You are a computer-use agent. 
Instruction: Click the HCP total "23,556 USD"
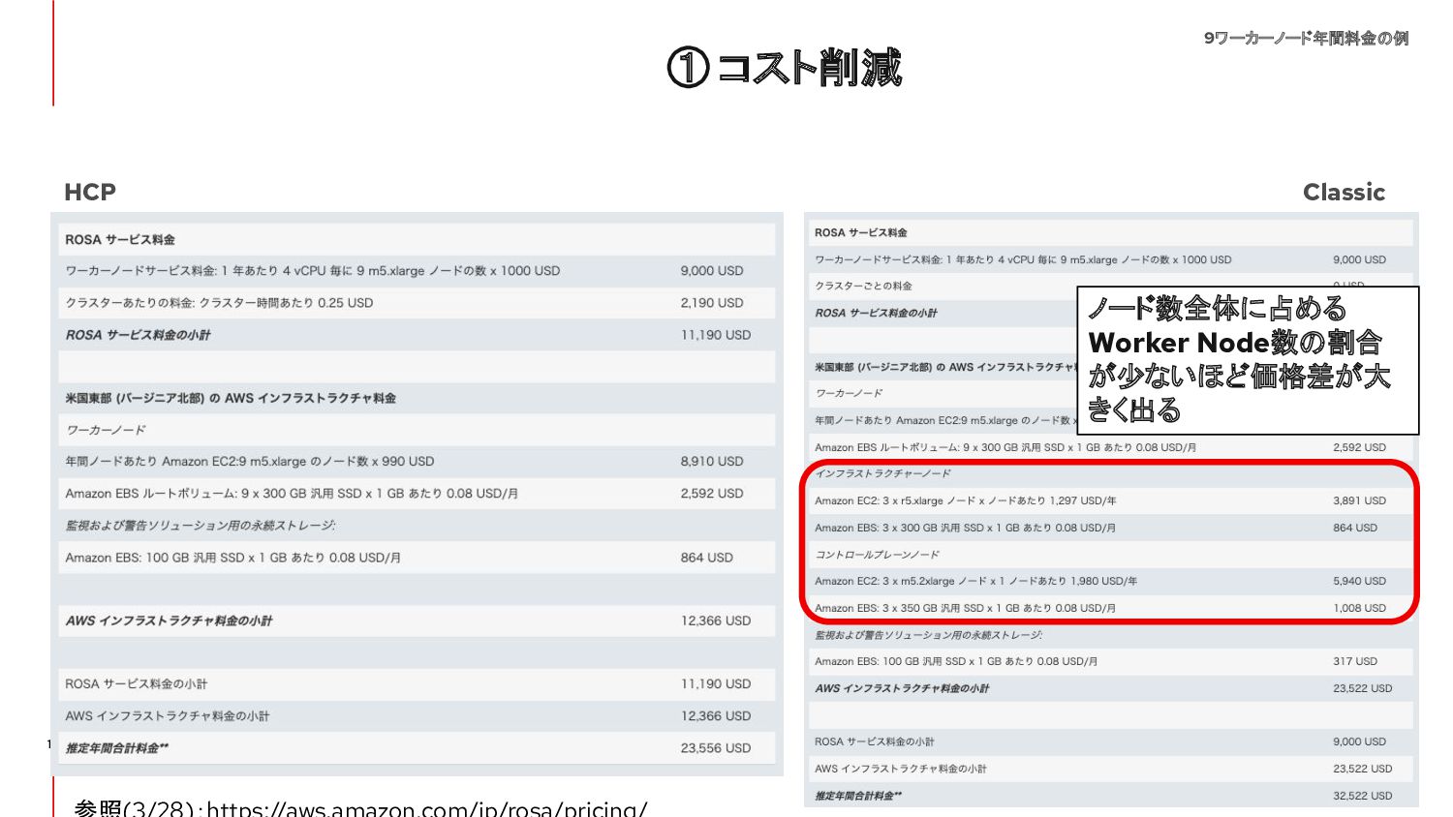coord(715,748)
